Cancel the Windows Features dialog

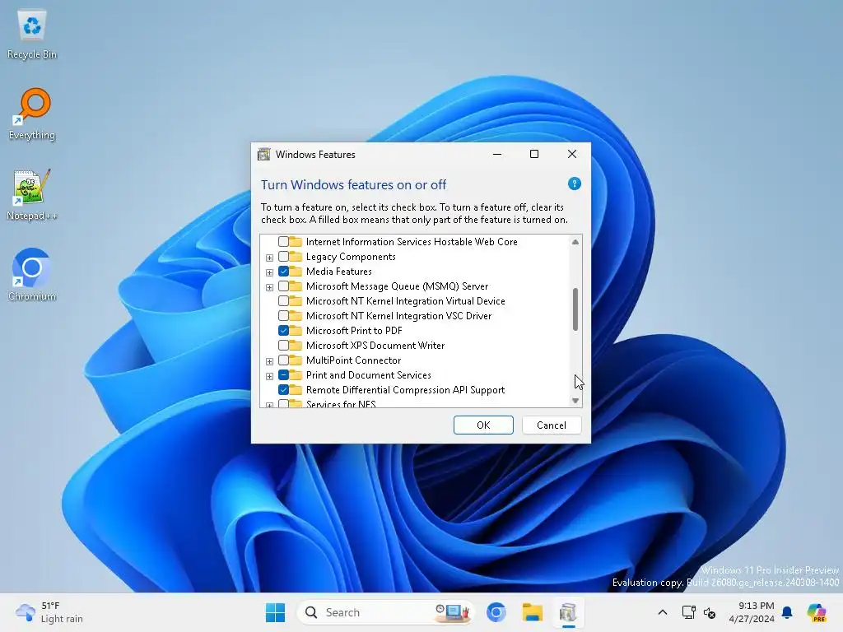point(552,425)
